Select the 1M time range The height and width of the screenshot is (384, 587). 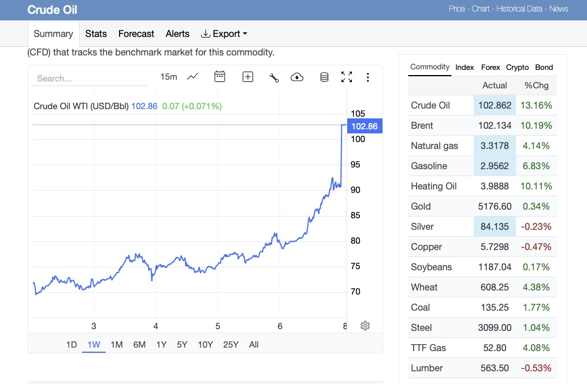coord(117,345)
